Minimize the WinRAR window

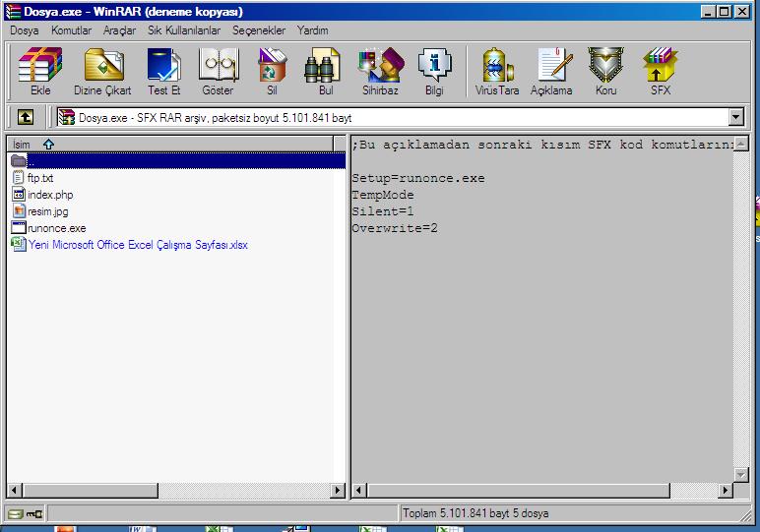coord(709,12)
